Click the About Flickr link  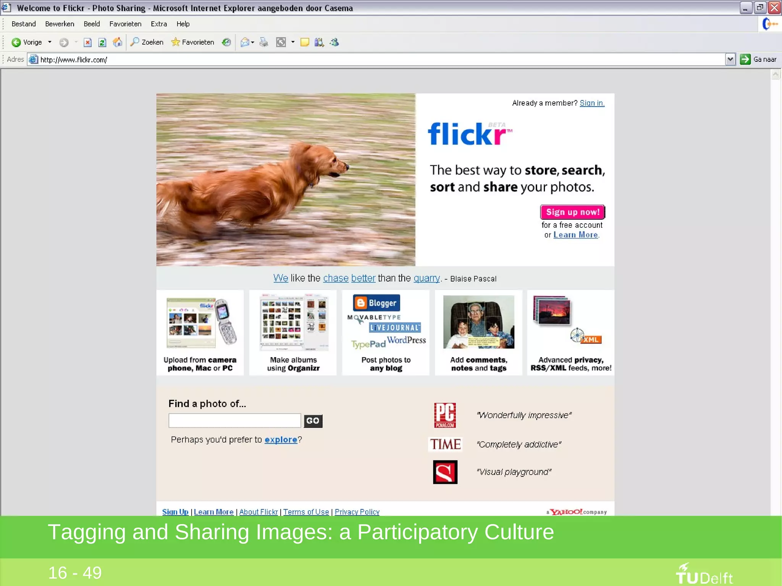[259, 512]
